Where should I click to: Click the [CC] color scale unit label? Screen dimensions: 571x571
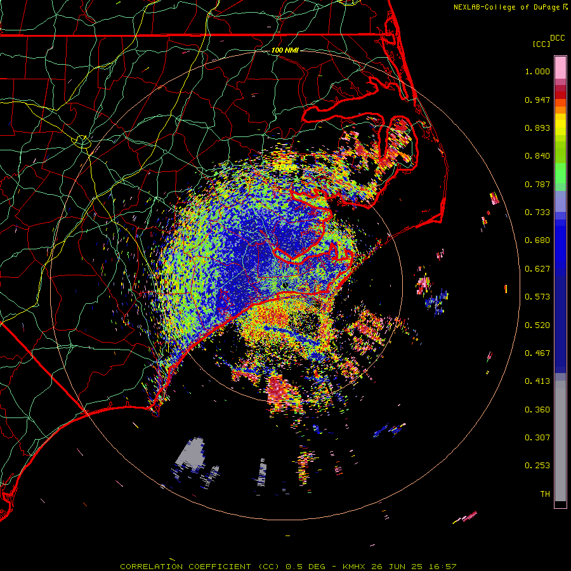(x=541, y=44)
